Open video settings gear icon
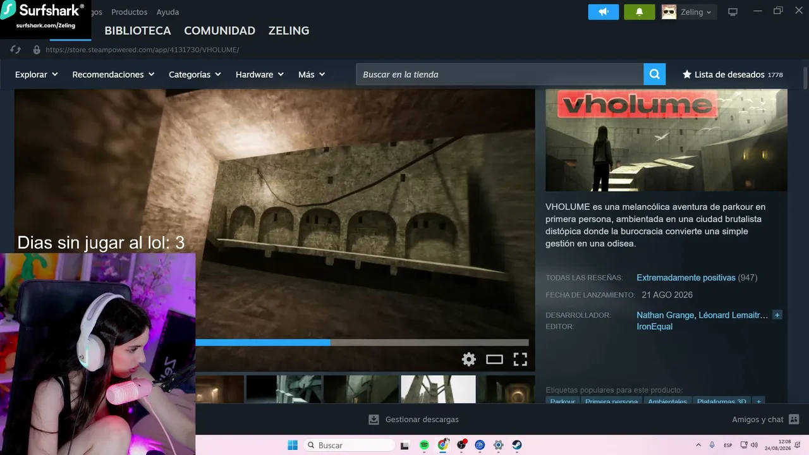809x455 pixels. (x=468, y=360)
